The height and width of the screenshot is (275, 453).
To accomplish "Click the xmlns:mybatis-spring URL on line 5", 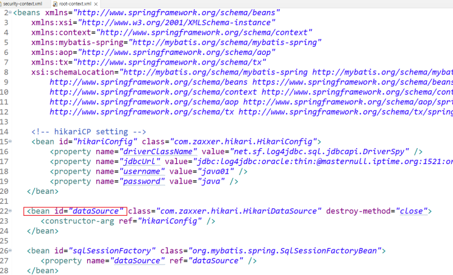I will click(x=225, y=43).
